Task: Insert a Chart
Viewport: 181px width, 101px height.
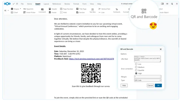Action: 14,12
